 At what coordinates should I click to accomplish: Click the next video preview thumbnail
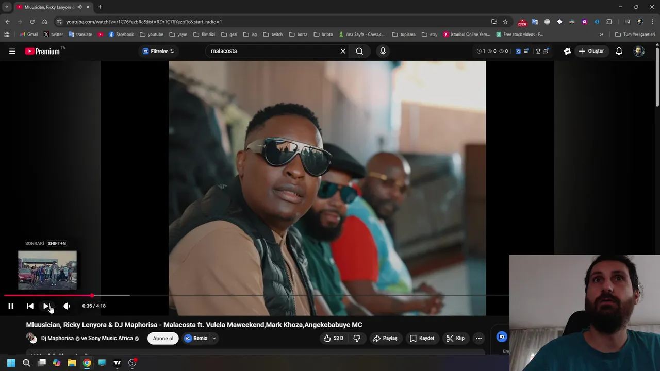coord(47,270)
